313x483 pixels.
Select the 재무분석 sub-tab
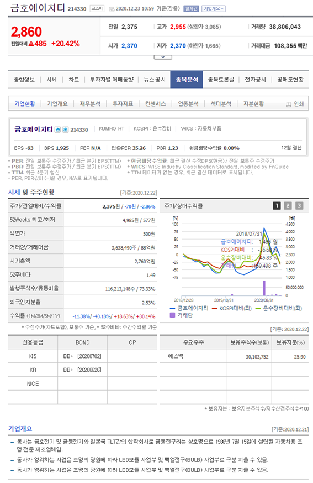click(x=90, y=104)
